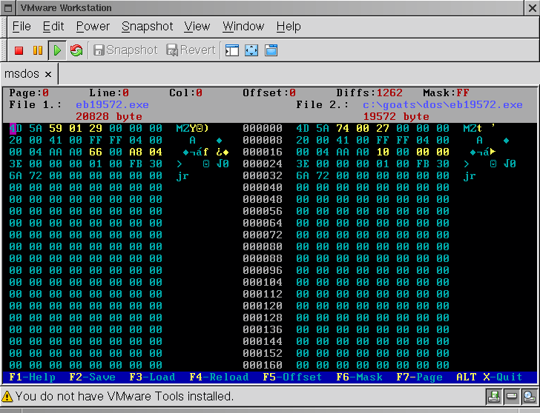Click ALT X-Quit in the bottom bar

pyautogui.click(x=489, y=377)
